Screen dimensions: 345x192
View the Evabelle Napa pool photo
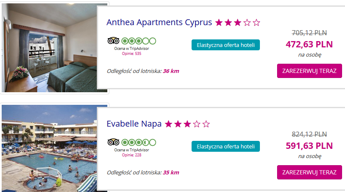pos(54,148)
